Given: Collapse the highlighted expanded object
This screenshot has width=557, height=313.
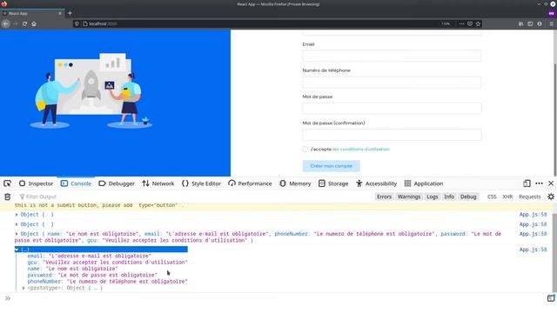Looking at the screenshot, I should (x=17, y=250).
